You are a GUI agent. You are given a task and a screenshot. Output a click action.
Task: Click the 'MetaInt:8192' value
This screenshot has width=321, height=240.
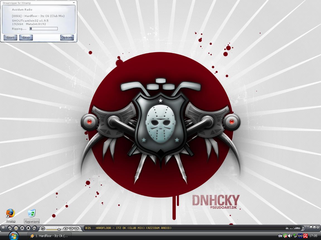click(36, 24)
